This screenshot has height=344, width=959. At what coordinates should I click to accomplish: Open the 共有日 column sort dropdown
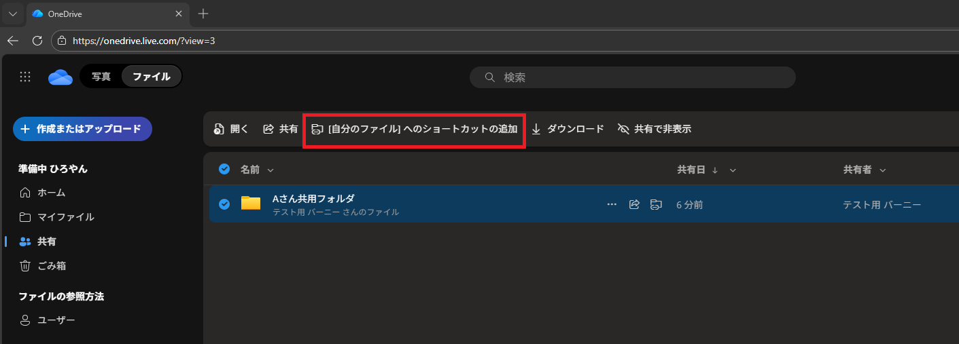click(733, 170)
